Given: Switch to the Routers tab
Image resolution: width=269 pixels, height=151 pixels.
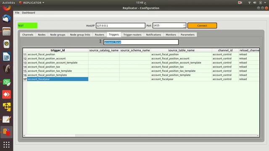Looking at the screenshot, I should [x=100, y=34].
